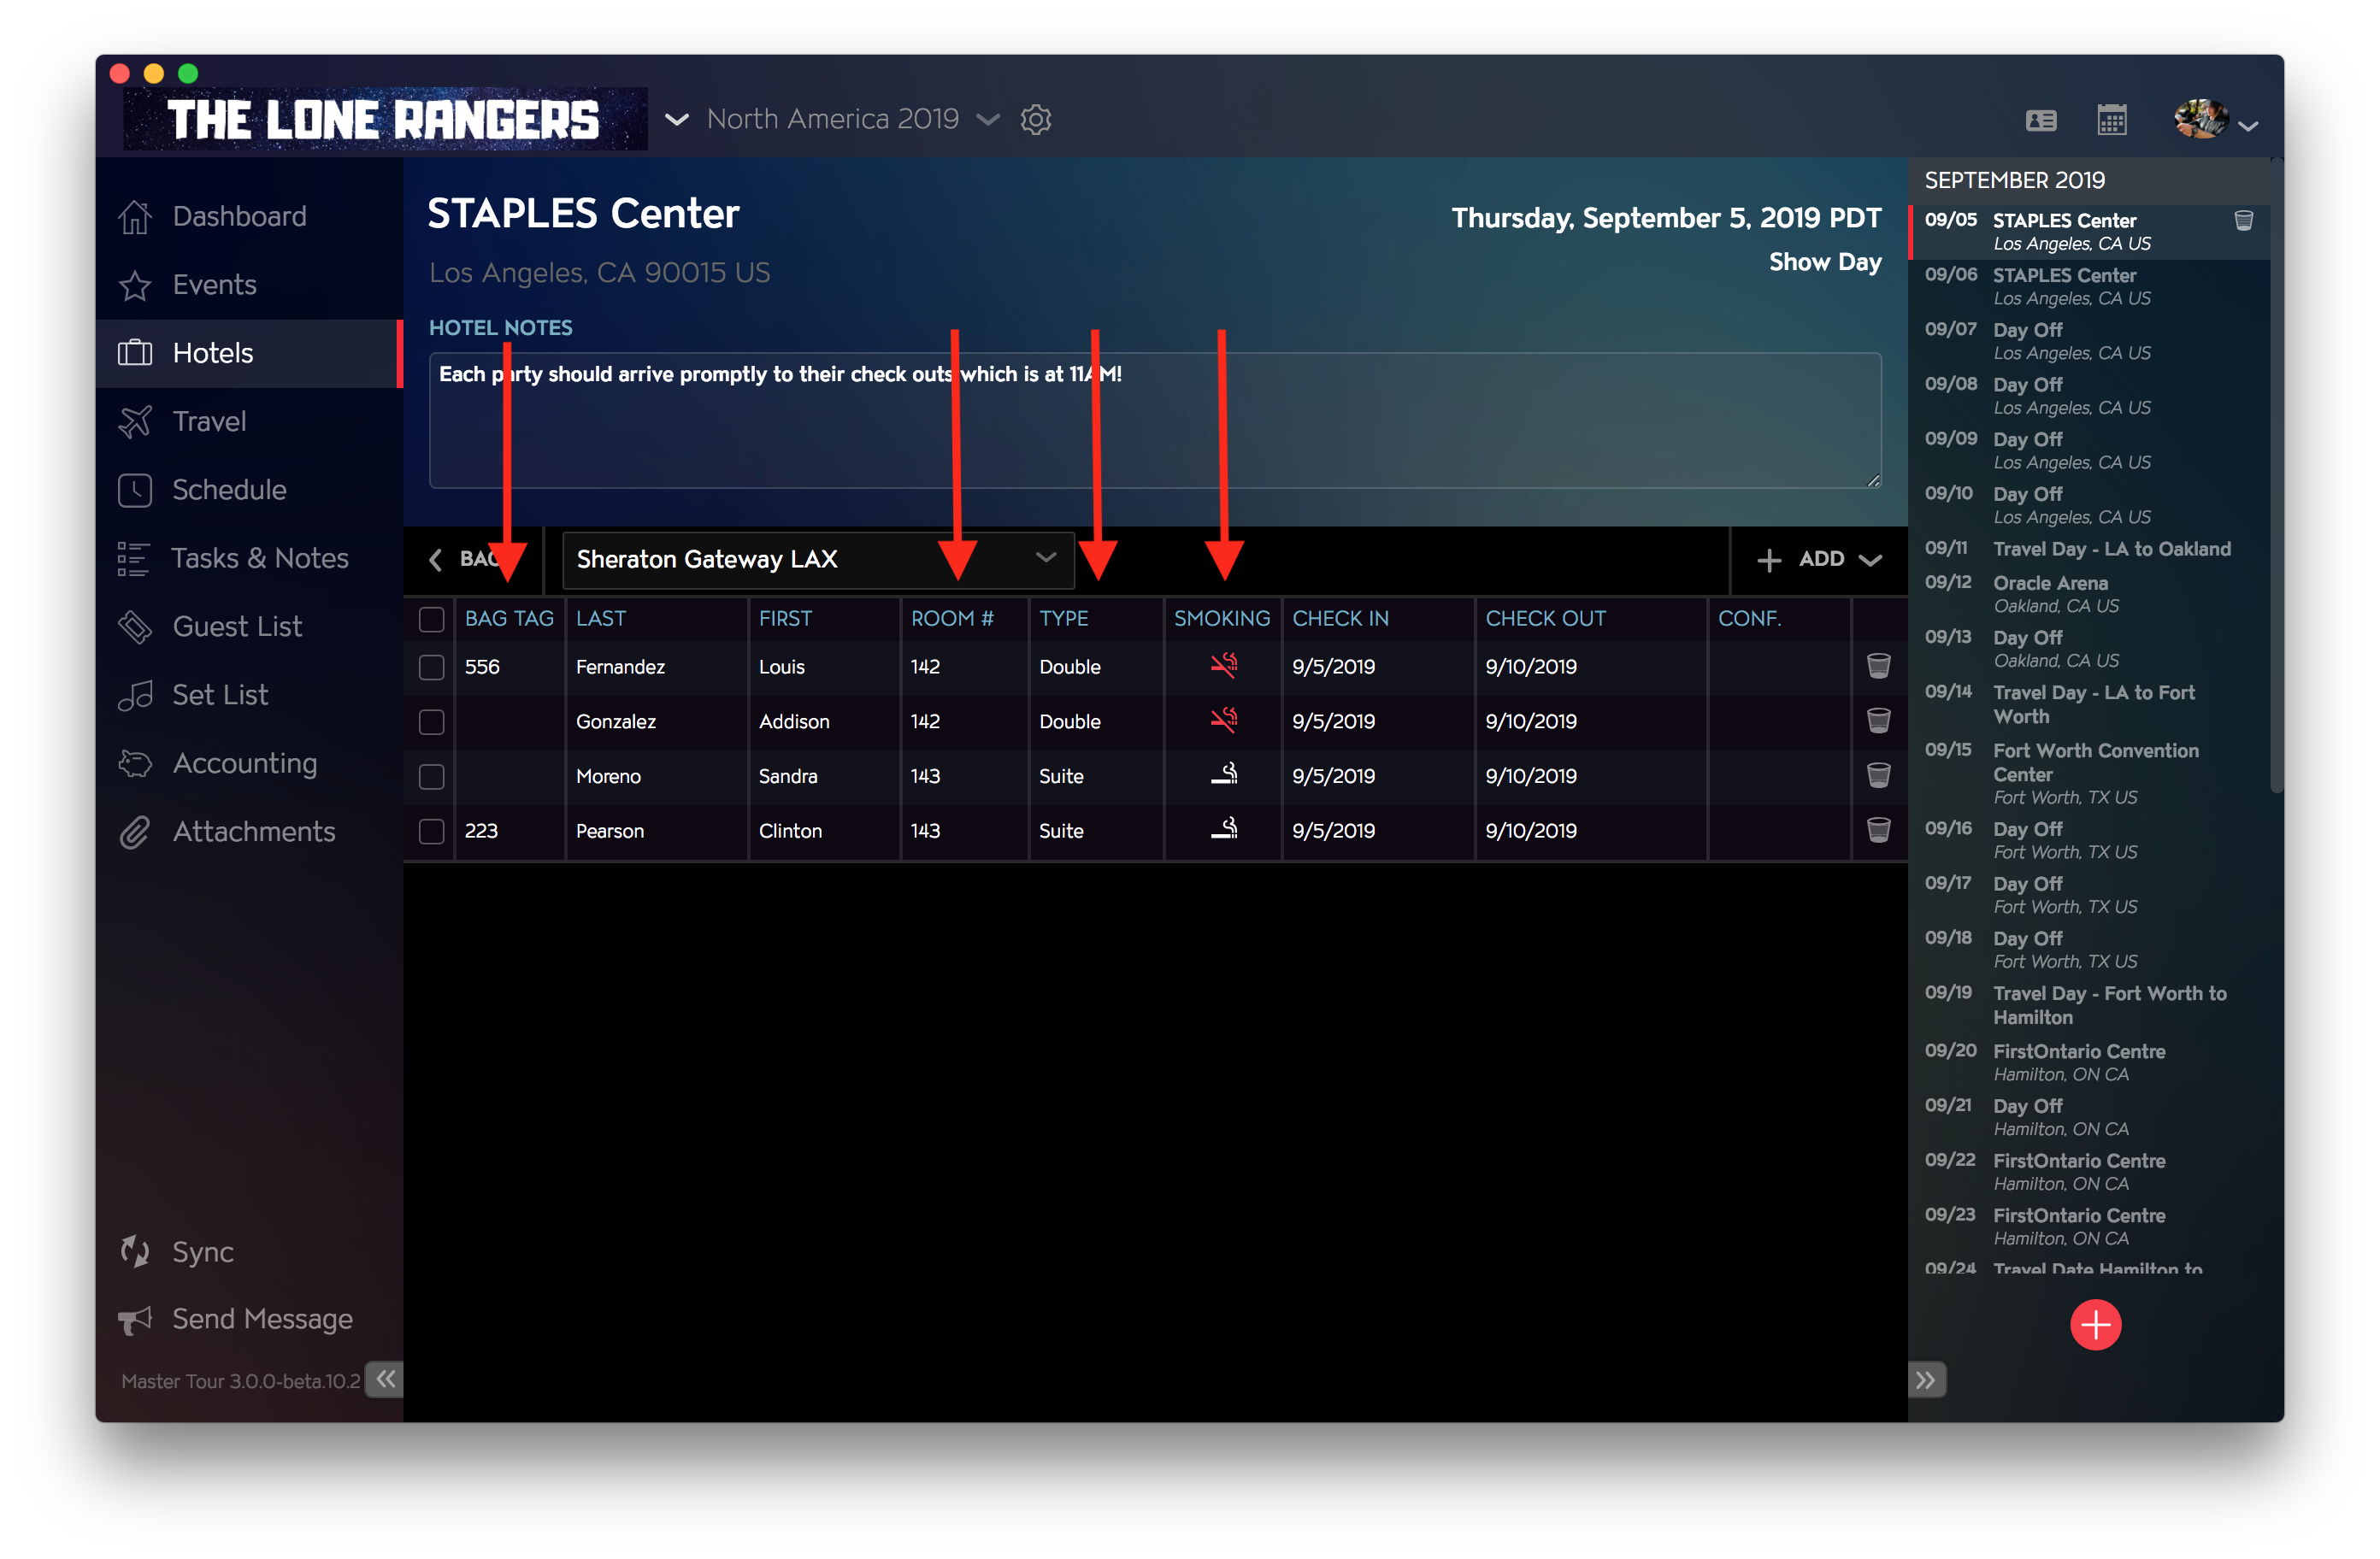Screen dimensions: 2380x1559
Task: Open the North America 2019 tour dropdown
Action: click(x=852, y=119)
